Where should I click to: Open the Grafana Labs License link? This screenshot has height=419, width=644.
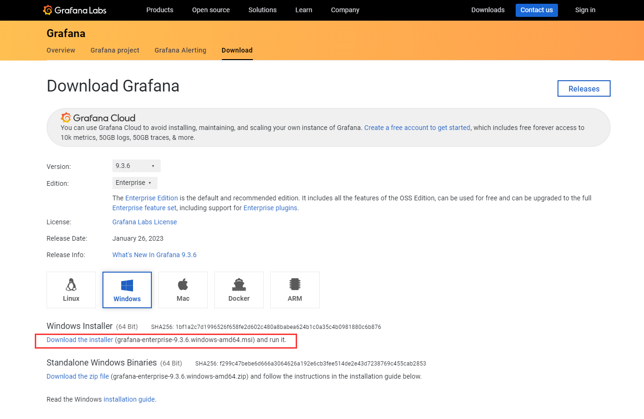point(145,222)
